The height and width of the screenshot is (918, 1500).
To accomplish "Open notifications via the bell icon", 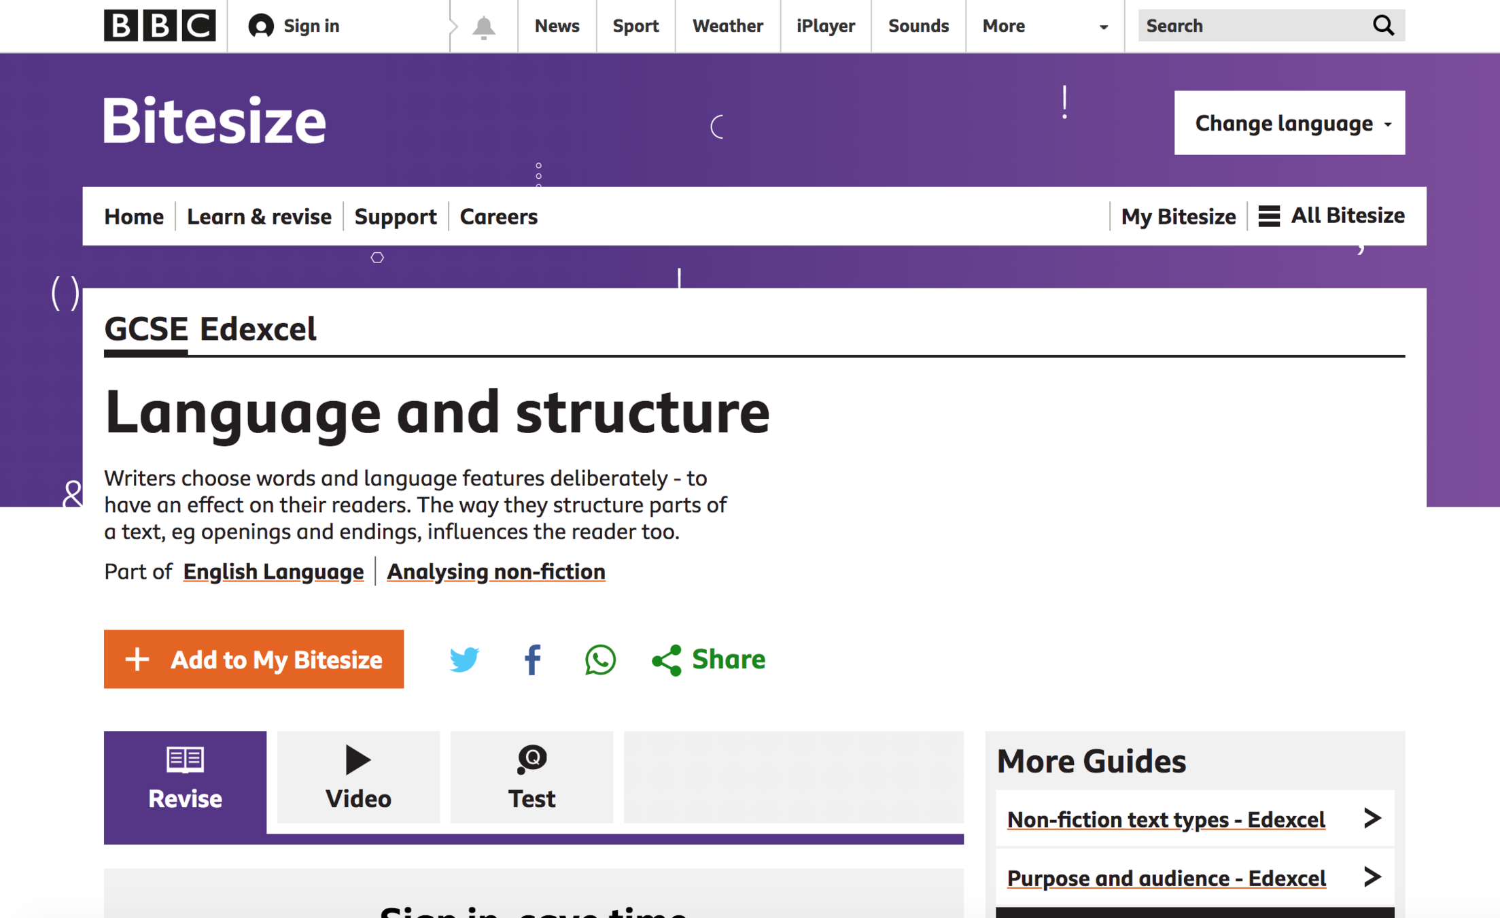I will (483, 26).
